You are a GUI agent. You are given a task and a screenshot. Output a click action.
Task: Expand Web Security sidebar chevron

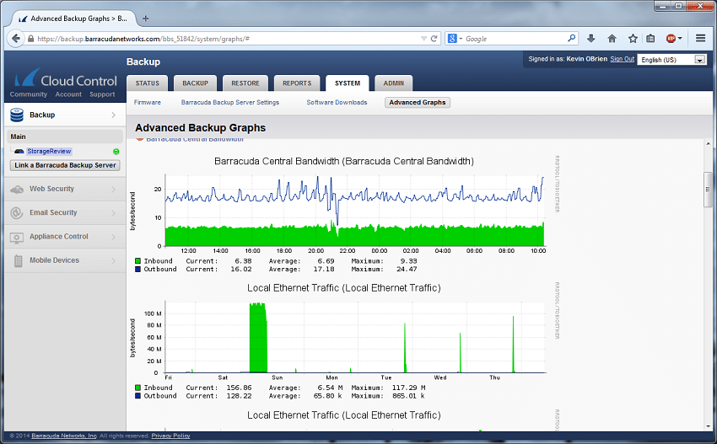click(x=113, y=189)
